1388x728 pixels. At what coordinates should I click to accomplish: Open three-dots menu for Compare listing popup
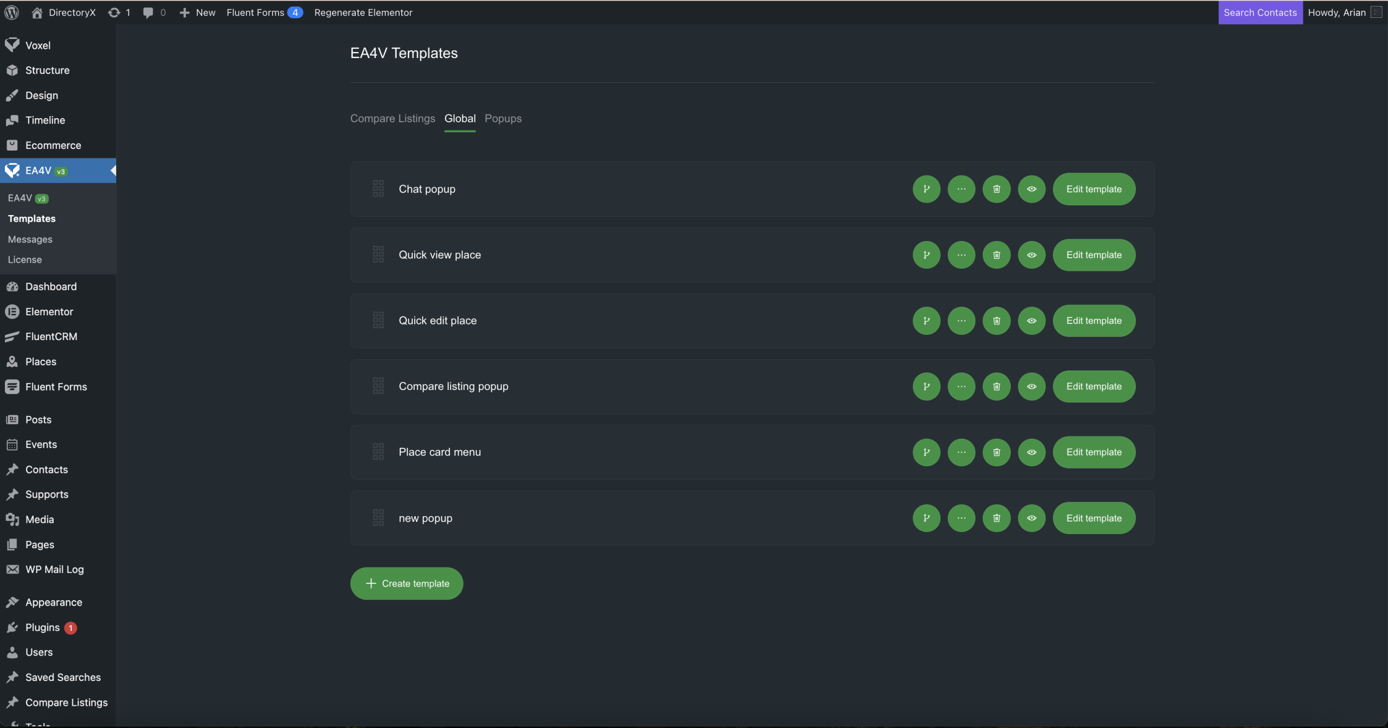point(961,386)
